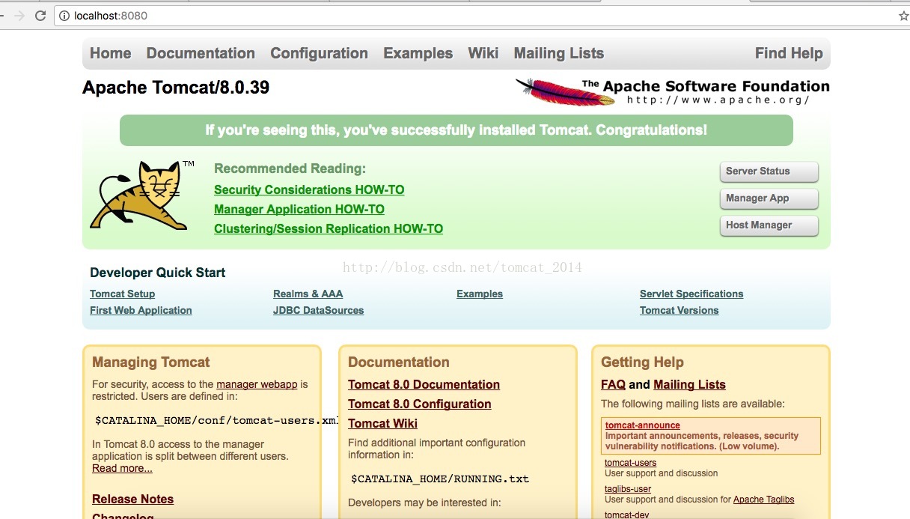Open the FAQ link

tap(613, 385)
